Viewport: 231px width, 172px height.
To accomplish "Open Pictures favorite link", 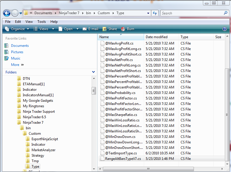I will click(17, 52).
